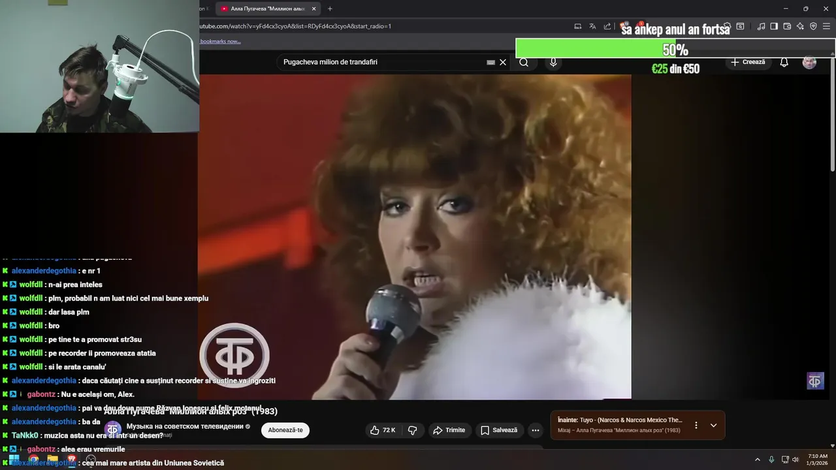Screen dimensions: 836x470
Task: Dislike the video with thumbs-down
Action: click(412, 430)
